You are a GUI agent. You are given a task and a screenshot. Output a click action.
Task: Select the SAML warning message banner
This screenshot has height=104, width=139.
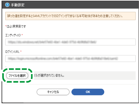(70, 16)
